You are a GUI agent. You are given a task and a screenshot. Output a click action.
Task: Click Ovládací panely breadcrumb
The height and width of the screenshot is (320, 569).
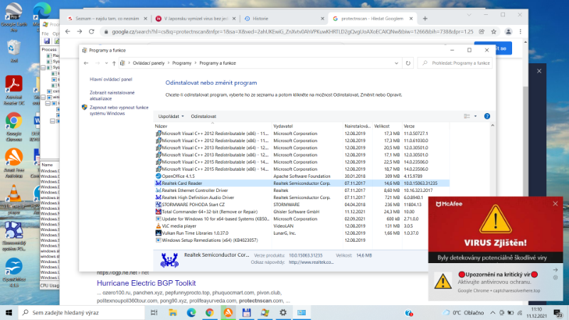[149, 63]
